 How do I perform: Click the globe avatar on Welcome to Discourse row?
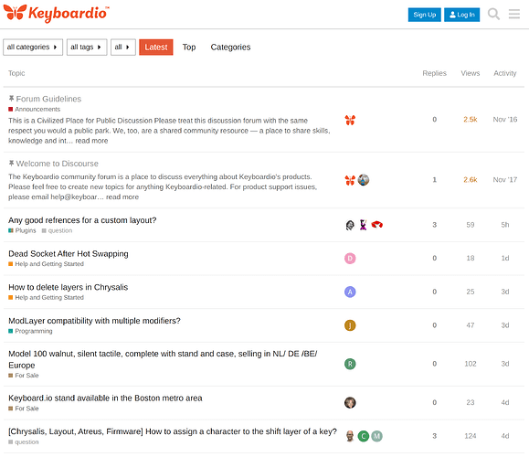[364, 180]
